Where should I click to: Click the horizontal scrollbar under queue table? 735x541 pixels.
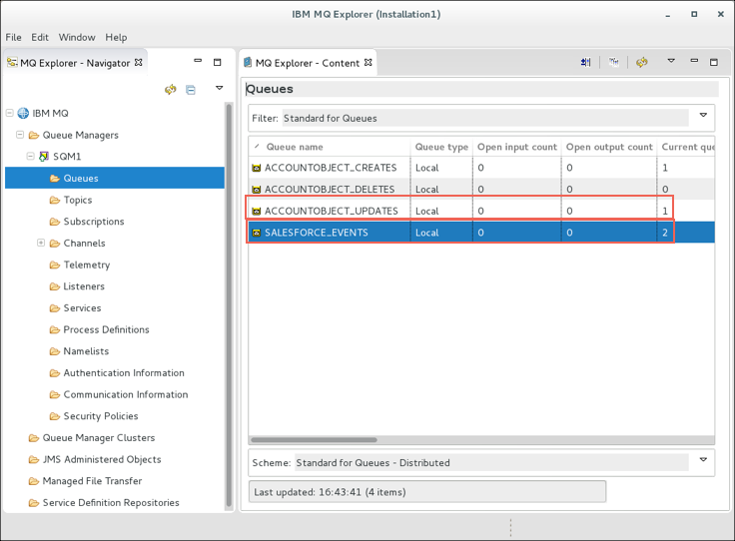314,440
